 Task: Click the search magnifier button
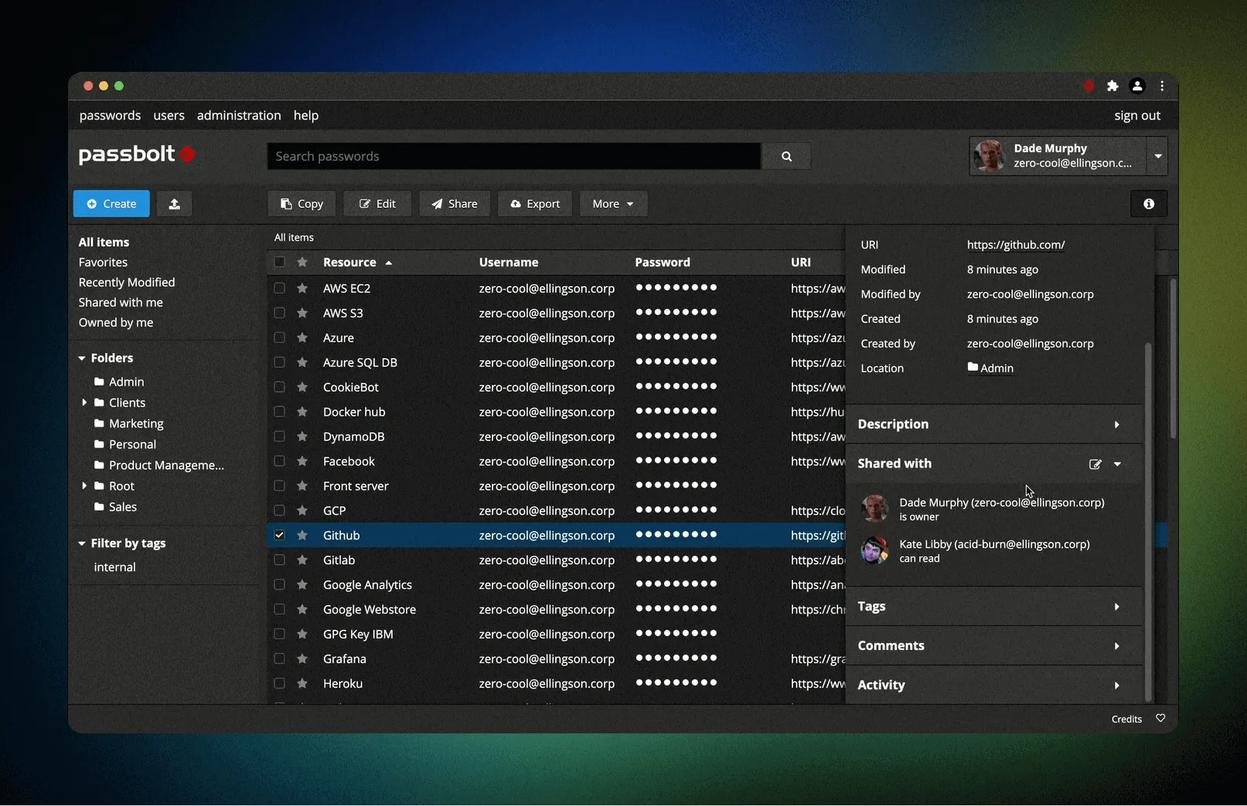pyautogui.click(x=786, y=156)
